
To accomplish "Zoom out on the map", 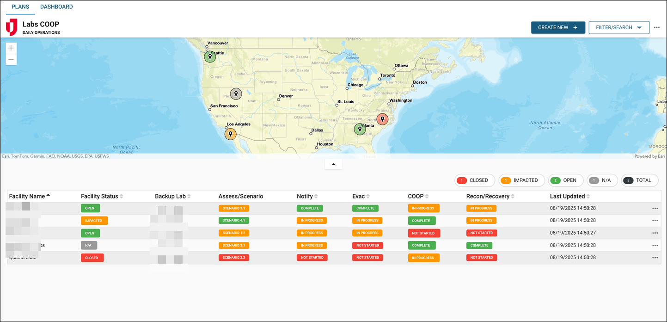I will pos(11,59).
